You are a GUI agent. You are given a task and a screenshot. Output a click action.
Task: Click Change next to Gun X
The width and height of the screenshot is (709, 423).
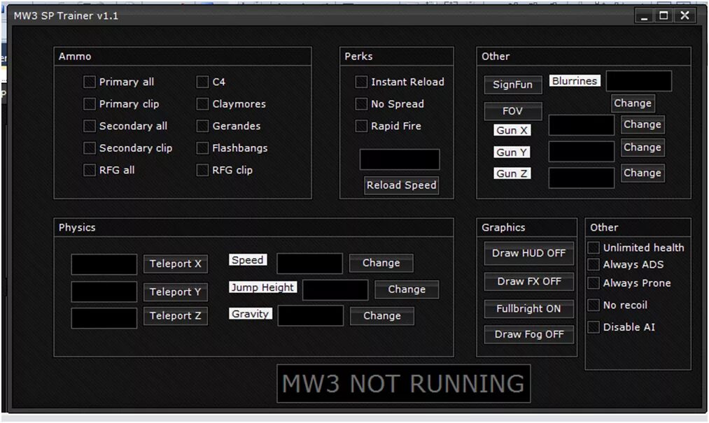click(643, 124)
